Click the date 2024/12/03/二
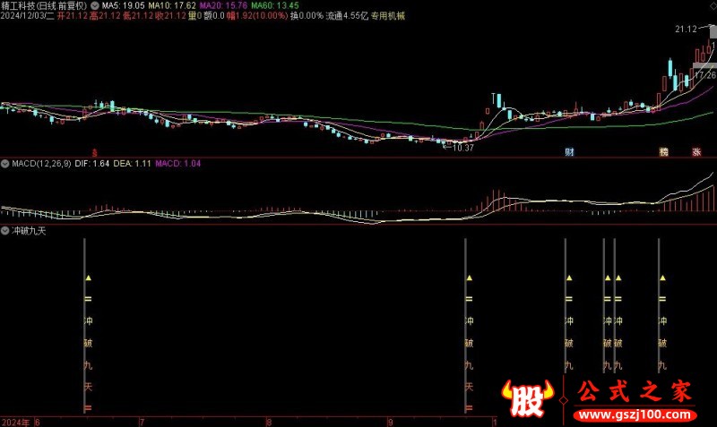Image resolution: width=717 pixels, height=427 pixels. point(28,16)
